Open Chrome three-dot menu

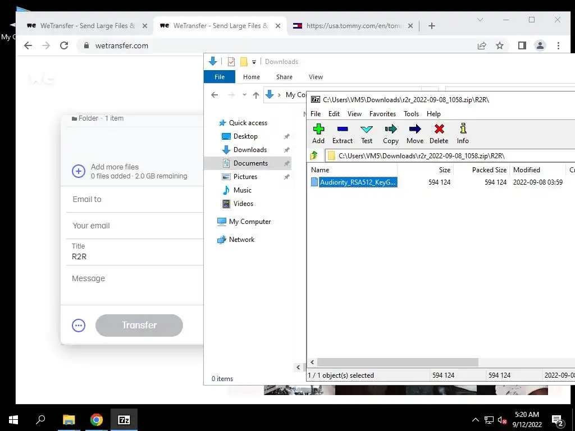click(558, 46)
